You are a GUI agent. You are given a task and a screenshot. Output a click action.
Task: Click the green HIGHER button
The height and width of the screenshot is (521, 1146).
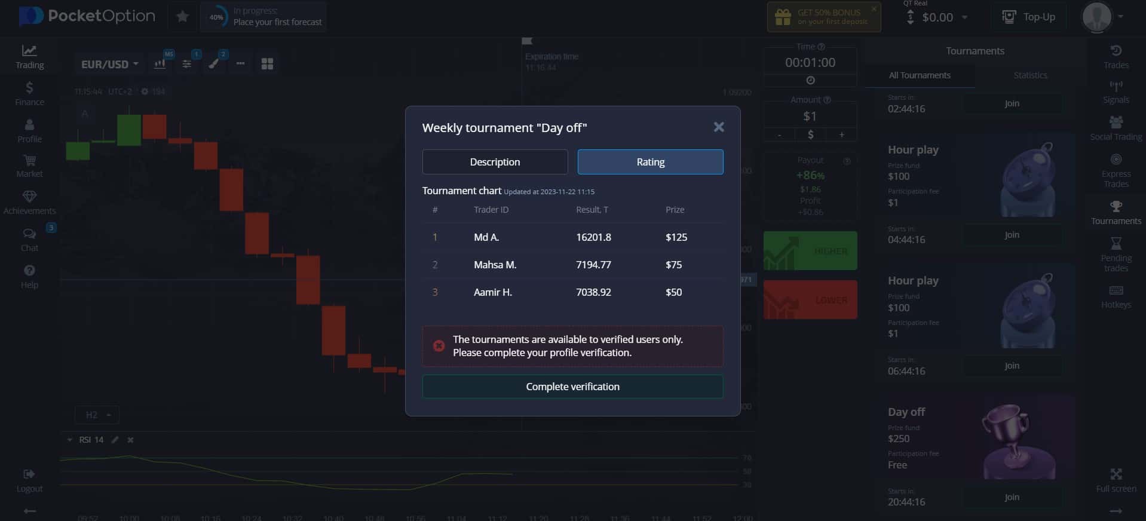(x=810, y=250)
